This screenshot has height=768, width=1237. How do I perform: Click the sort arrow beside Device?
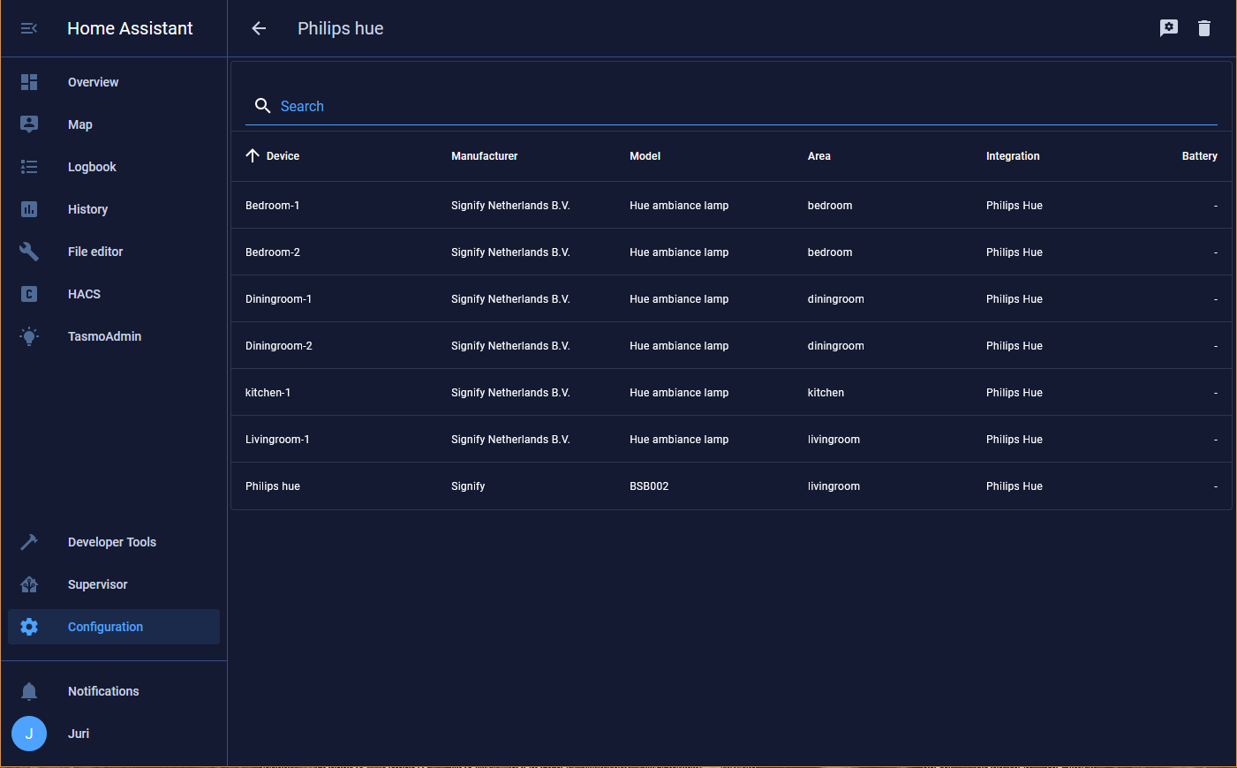pyautogui.click(x=253, y=155)
